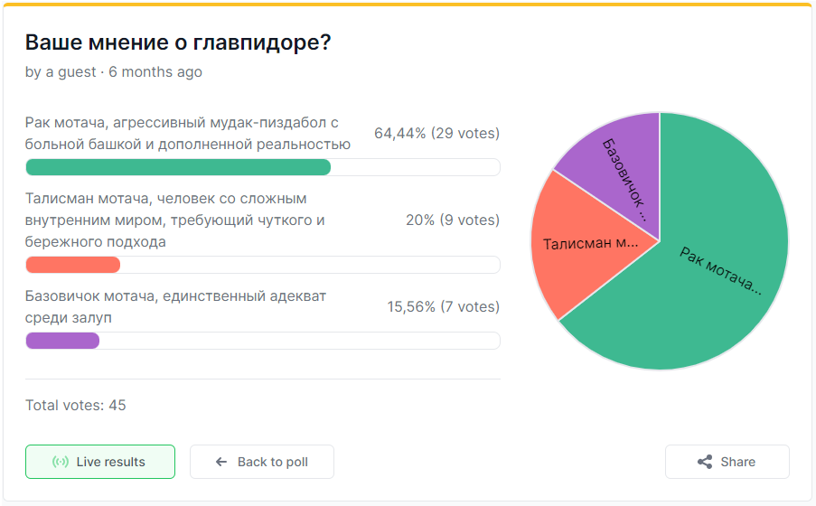This screenshot has height=506, width=816.
Task: Click the 'by a guest' author text
Action: point(61,72)
